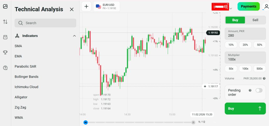The height and width of the screenshot is (126, 269).
Task: Choose Ichimoku Cloud from indicators list
Action: click(x=27, y=87)
